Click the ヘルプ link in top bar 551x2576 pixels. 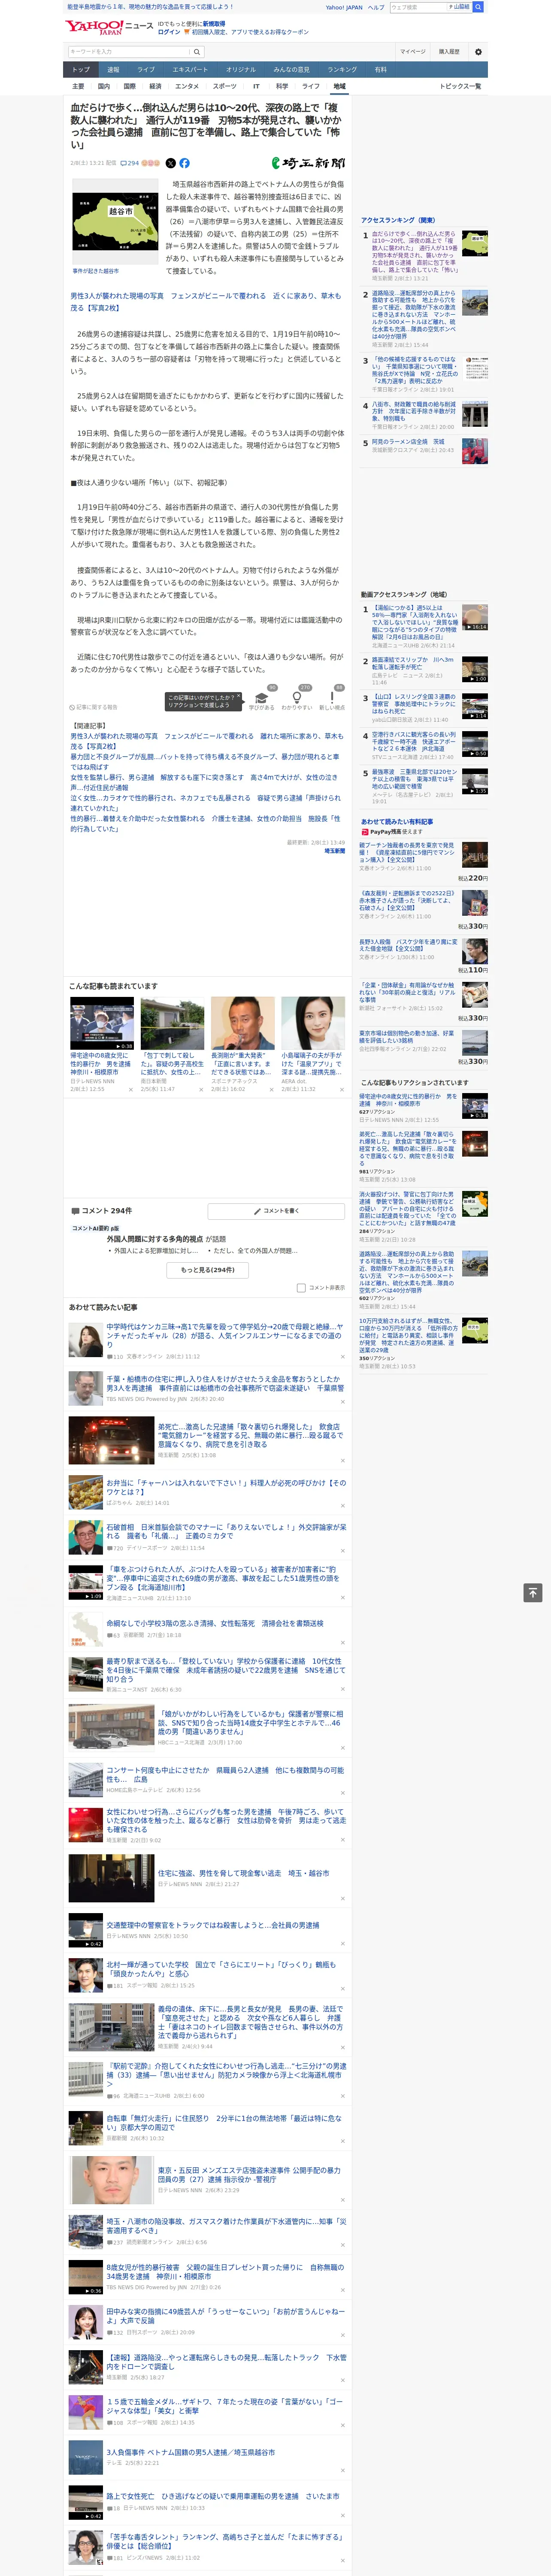[x=376, y=7]
